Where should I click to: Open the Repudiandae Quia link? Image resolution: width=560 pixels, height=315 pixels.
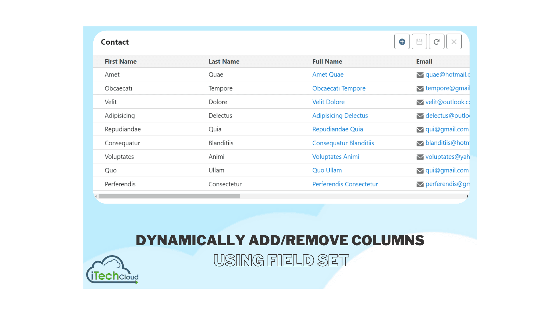[338, 129]
